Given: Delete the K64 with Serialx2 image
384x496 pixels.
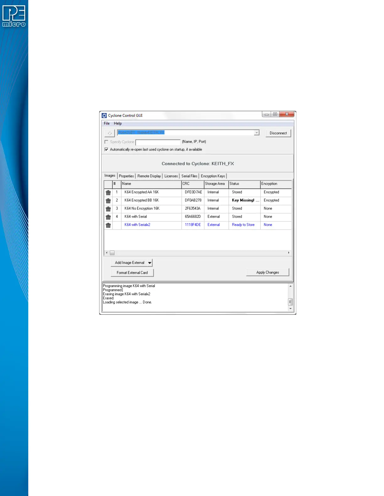Looking at the screenshot, I should tap(108, 225).
